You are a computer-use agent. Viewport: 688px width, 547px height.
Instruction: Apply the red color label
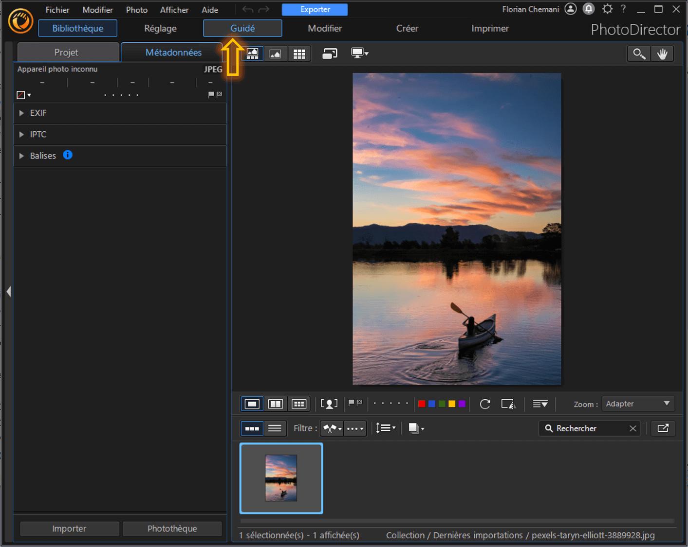[422, 404]
